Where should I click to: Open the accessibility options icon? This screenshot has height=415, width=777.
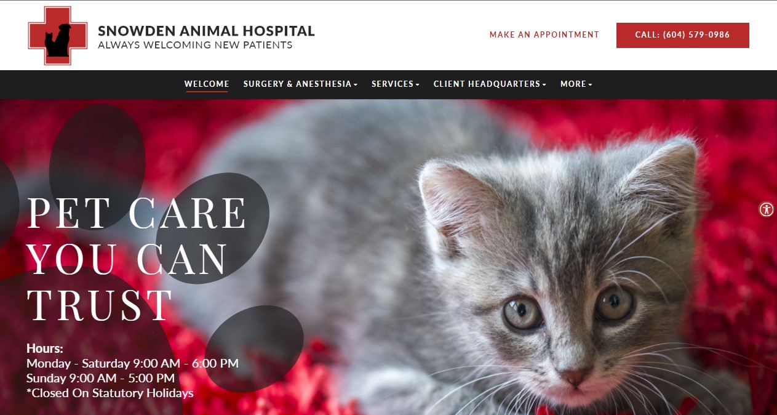[766, 209]
